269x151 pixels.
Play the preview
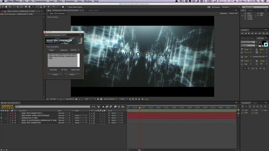point(249,34)
